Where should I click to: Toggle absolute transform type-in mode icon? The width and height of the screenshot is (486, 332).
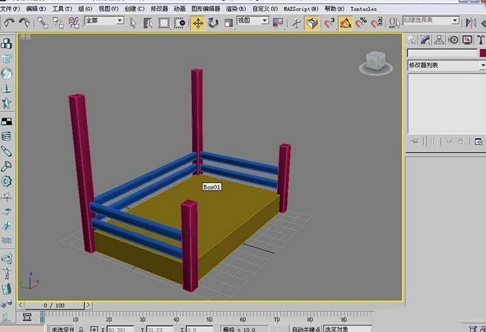point(94,329)
